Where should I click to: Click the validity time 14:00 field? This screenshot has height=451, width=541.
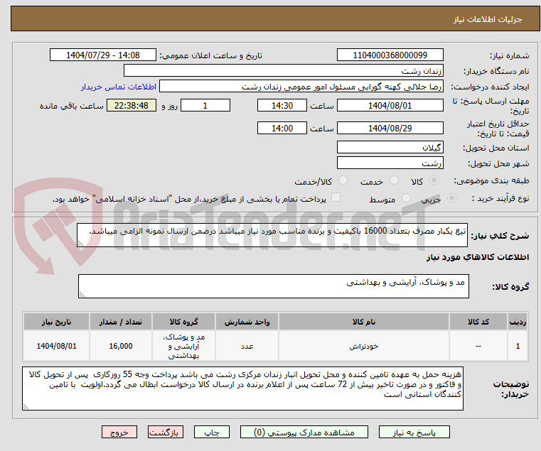[x=282, y=128]
